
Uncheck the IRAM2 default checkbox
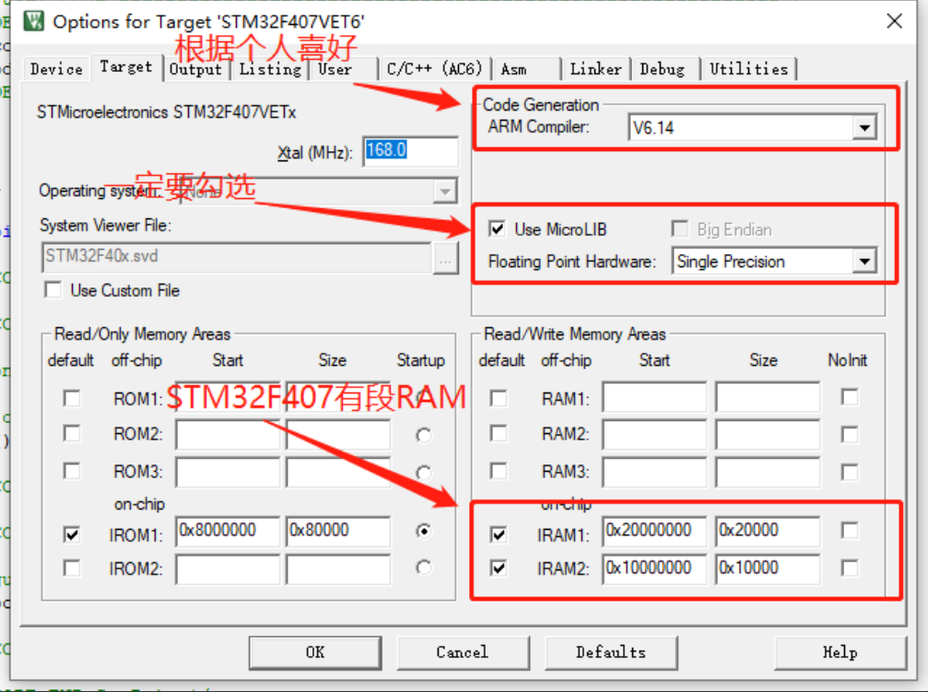(x=499, y=569)
